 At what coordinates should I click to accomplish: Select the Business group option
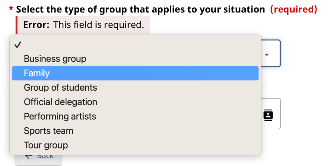55,59
